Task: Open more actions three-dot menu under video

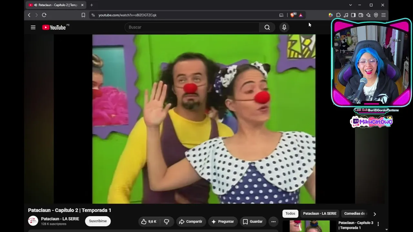Action: (273, 222)
